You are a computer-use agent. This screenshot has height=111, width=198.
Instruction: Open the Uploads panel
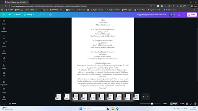tap(4, 52)
